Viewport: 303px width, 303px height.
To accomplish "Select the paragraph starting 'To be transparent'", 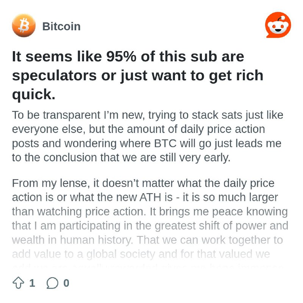I will pos(148,136).
